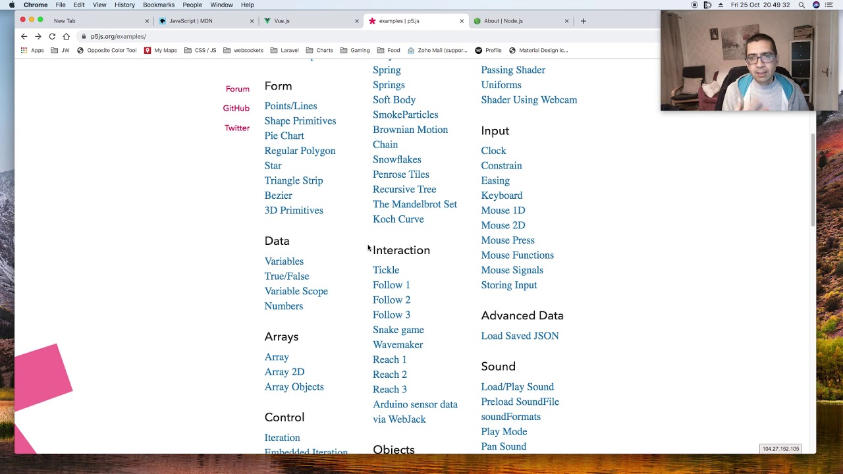Open the Laravel bookmarks folder
The width and height of the screenshot is (843, 474).
pyautogui.click(x=285, y=50)
